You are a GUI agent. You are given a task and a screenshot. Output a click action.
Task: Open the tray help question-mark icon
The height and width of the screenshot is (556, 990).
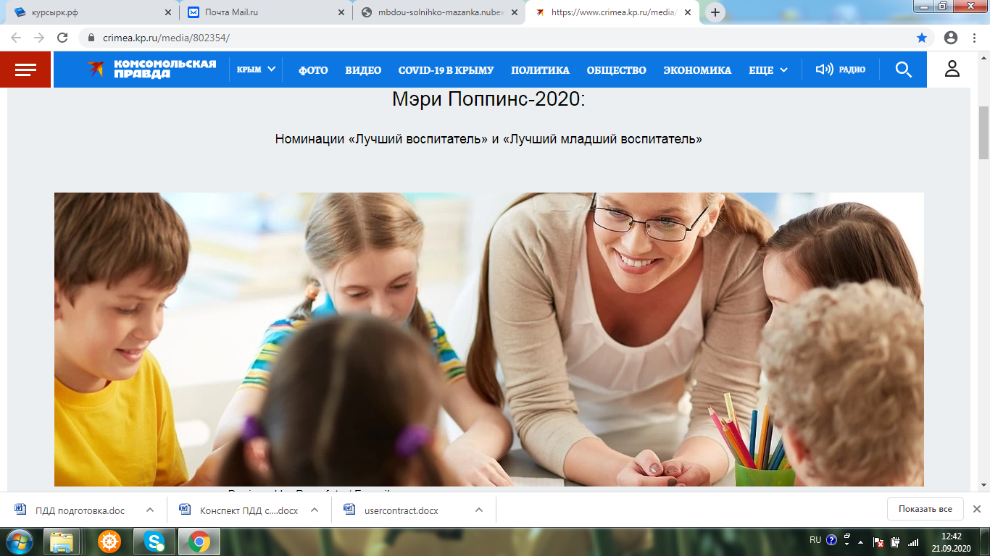pos(831,540)
